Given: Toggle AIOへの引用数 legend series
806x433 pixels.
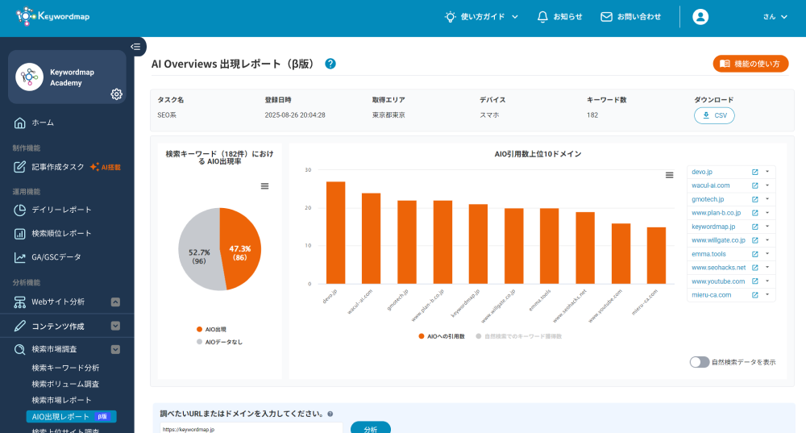Looking at the screenshot, I should [442, 335].
